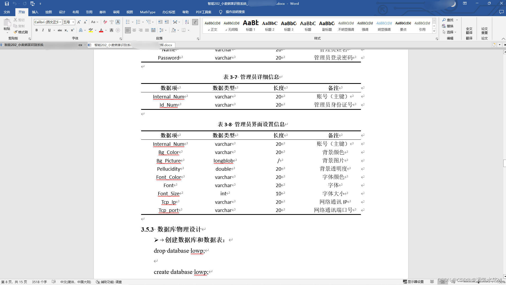Apply the red font color swatch
The height and width of the screenshot is (285, 506).
click(101, 30)
